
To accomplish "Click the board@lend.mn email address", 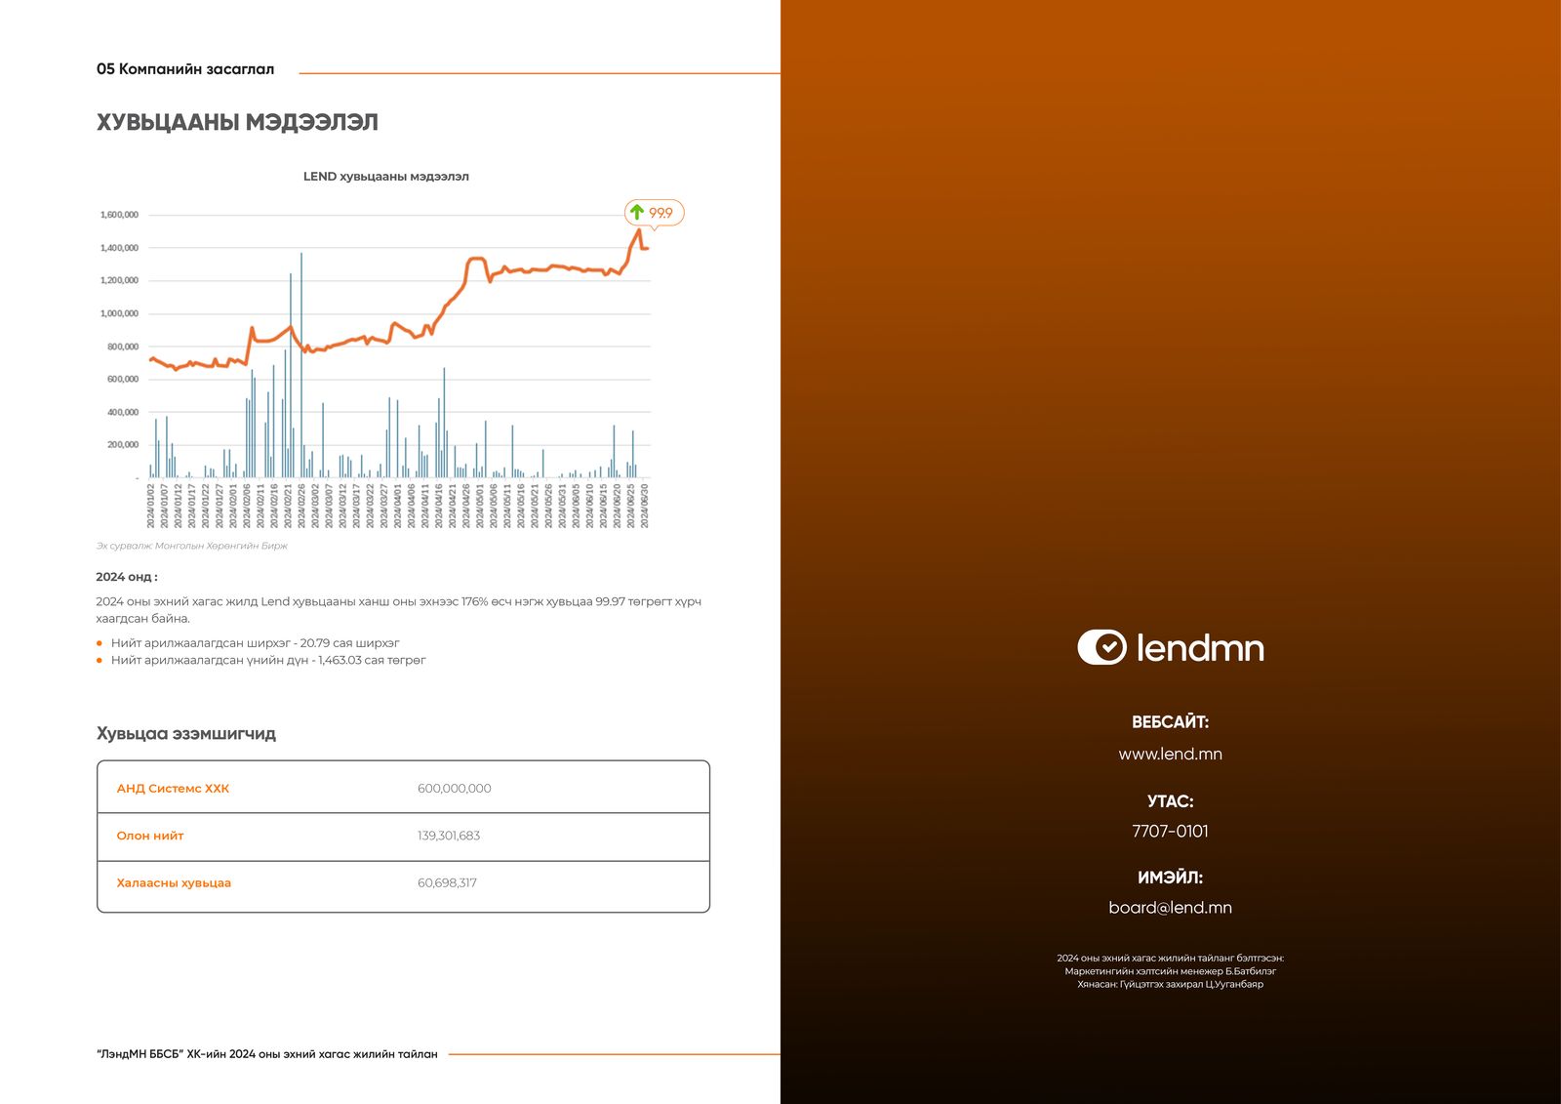I will point(1170,908).
